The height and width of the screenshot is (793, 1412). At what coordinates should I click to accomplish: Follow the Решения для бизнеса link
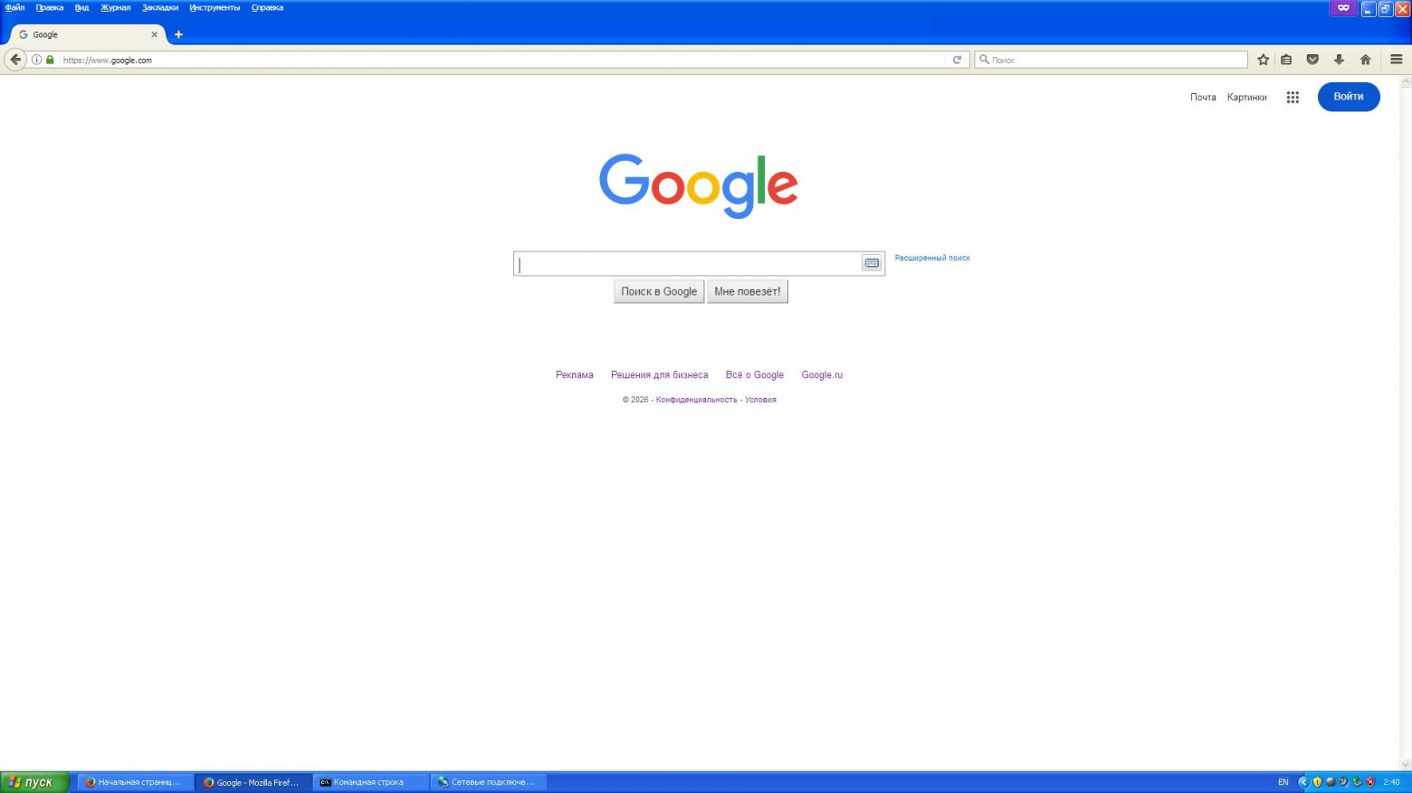click(x=660, y=375)
